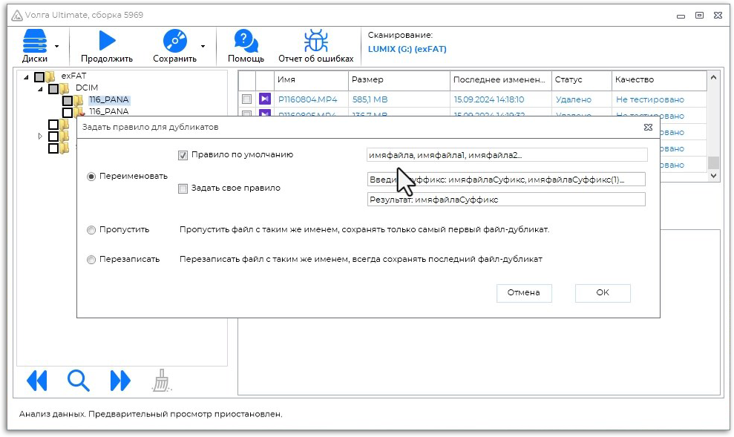Image resolution: width=734 pixels, height=437 pixels.
Task: Open dropdown arrow next to Диски
Action: [56, 46]
